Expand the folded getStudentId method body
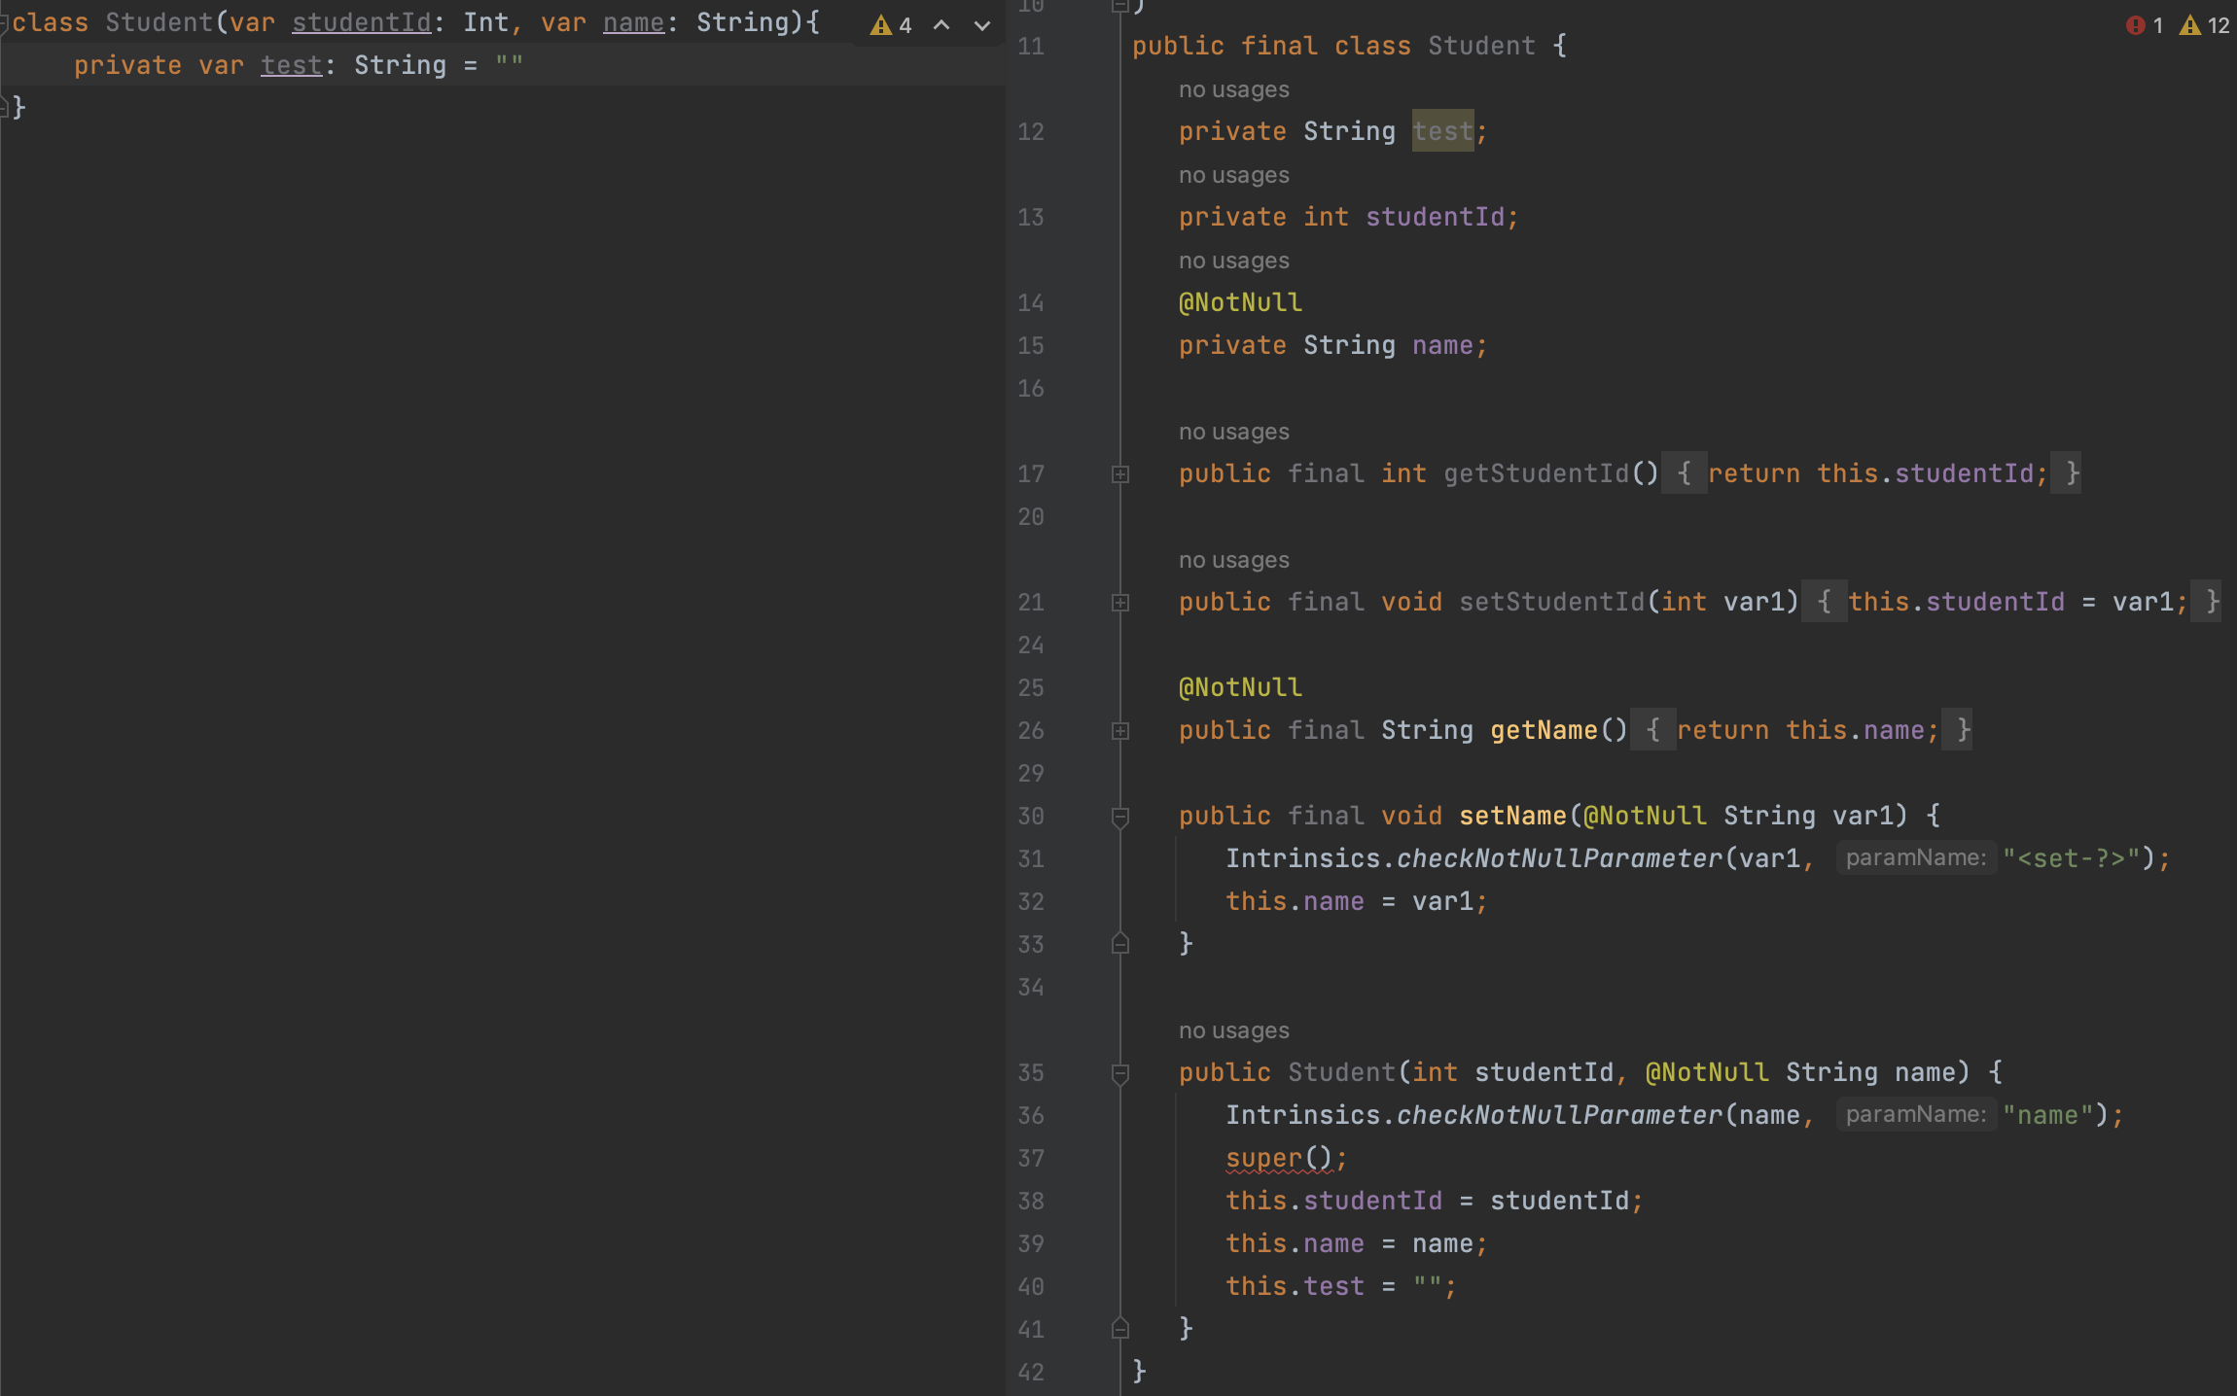Image resolution: width=2237 pixels, height=1396 pixels. point(1119,473)
